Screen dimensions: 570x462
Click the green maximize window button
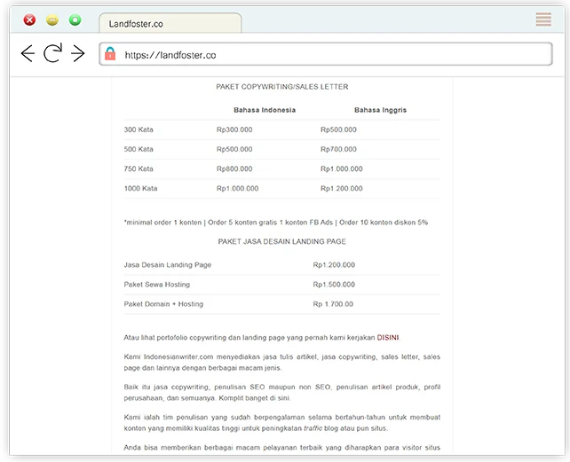(75, 20)
